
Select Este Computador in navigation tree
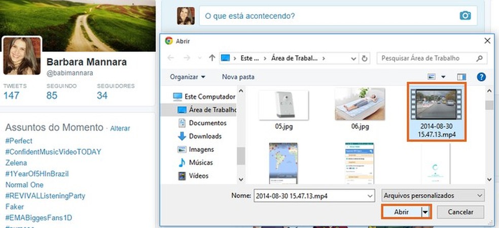point(204,96)
